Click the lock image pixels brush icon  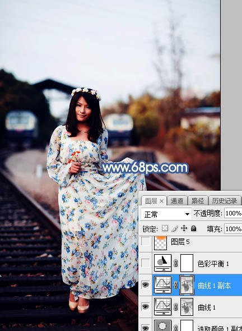click(x=175, y=228)
